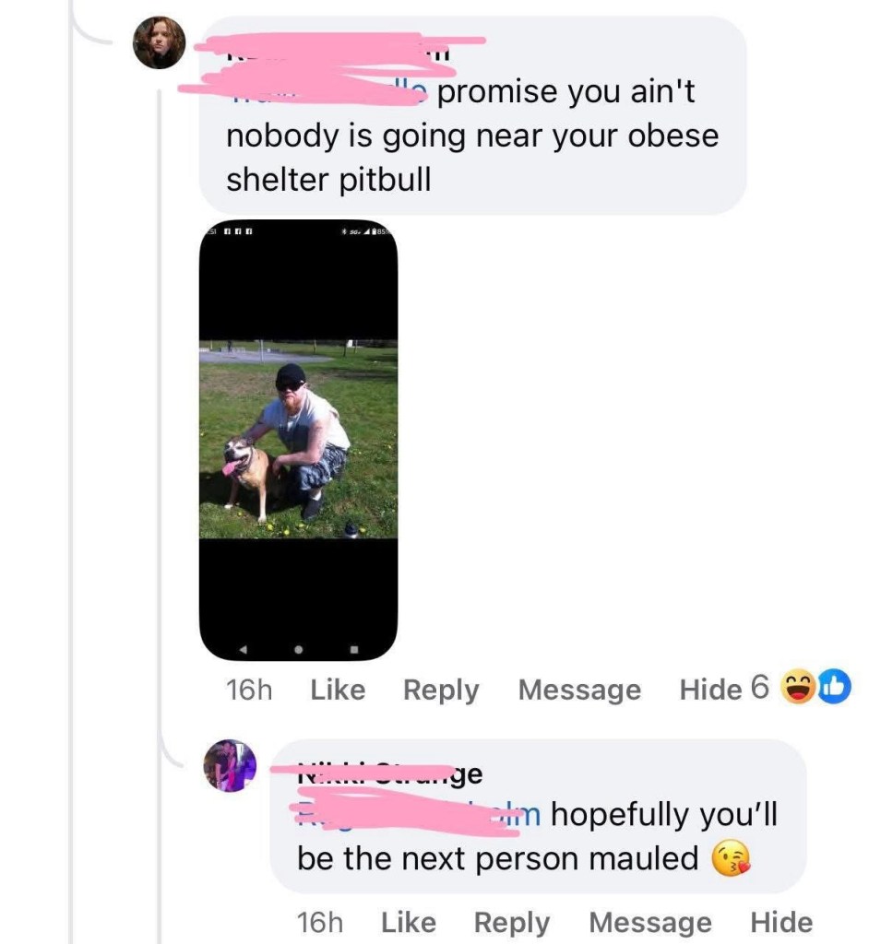
Task: Open the second commenter's purple profile picture
Action: coord(230,765)
